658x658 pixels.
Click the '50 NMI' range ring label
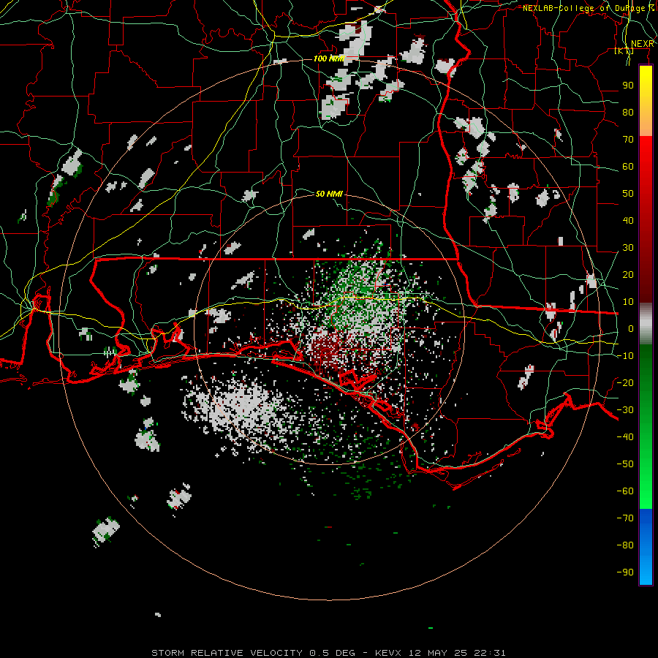329,194
